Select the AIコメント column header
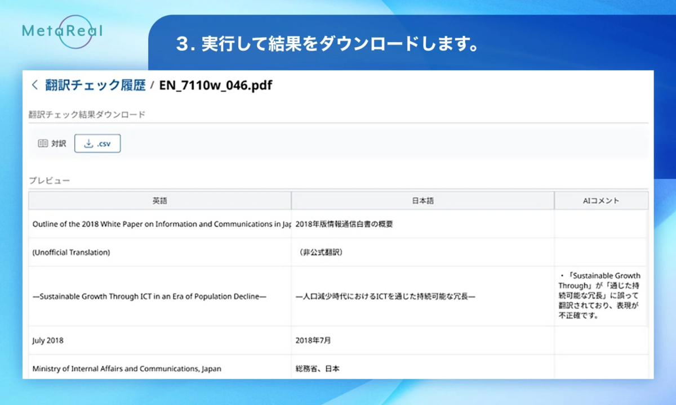 click(x=601, y=200)
